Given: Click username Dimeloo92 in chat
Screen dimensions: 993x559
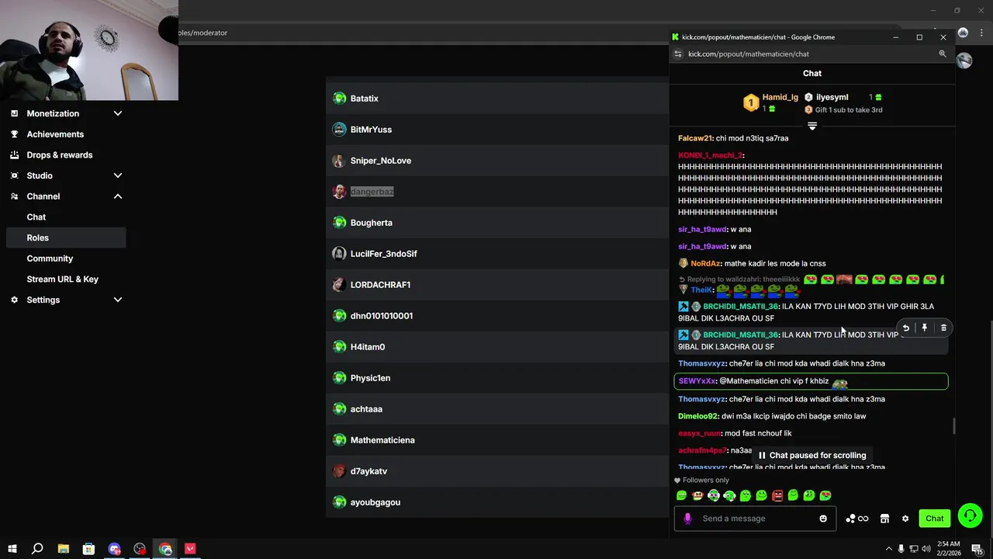Looking at the screenshot, I should 698,416.
